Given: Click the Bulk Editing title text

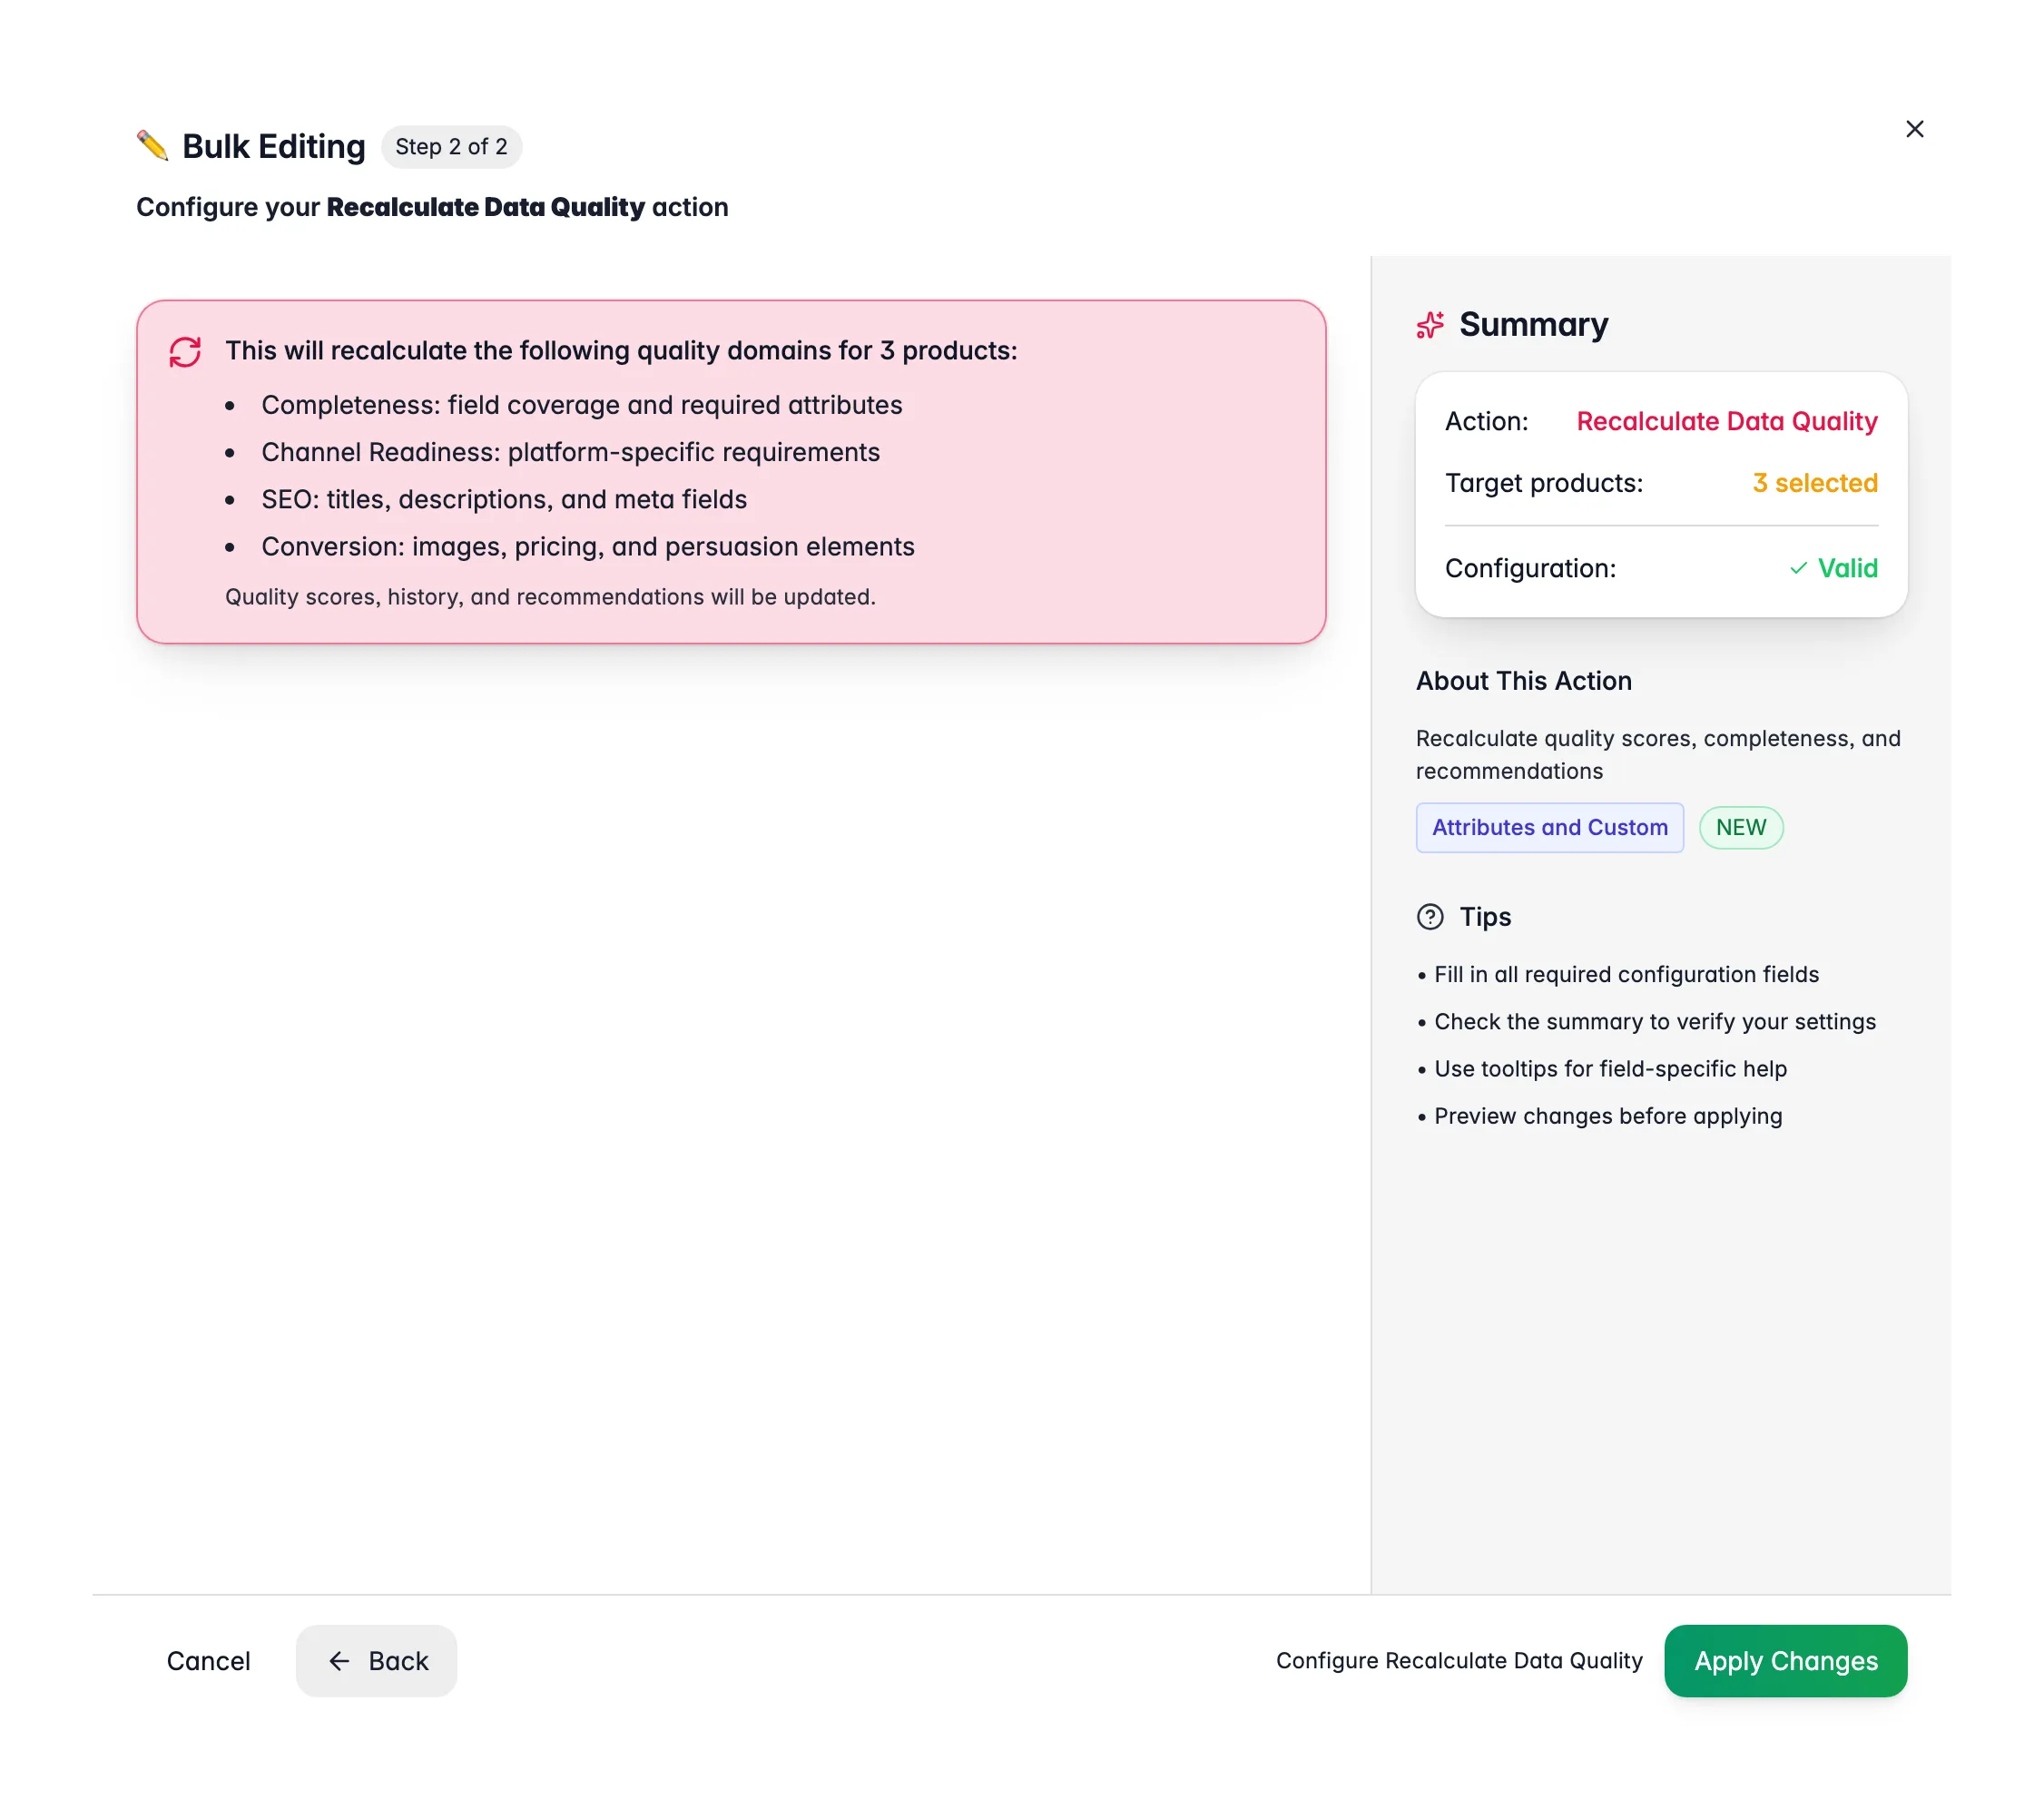Looking at the screenshot, I should pos(273,147).
